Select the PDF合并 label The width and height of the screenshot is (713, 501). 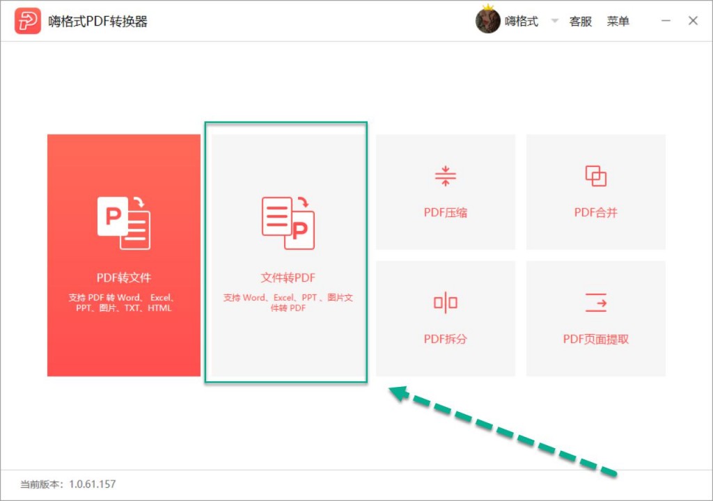(x=596, y=212)
